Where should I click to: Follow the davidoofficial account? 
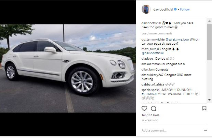tap(185, 10)
